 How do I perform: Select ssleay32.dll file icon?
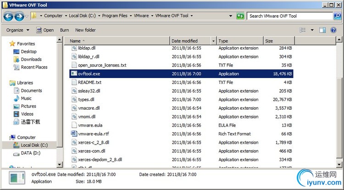(x=74, y=91)
